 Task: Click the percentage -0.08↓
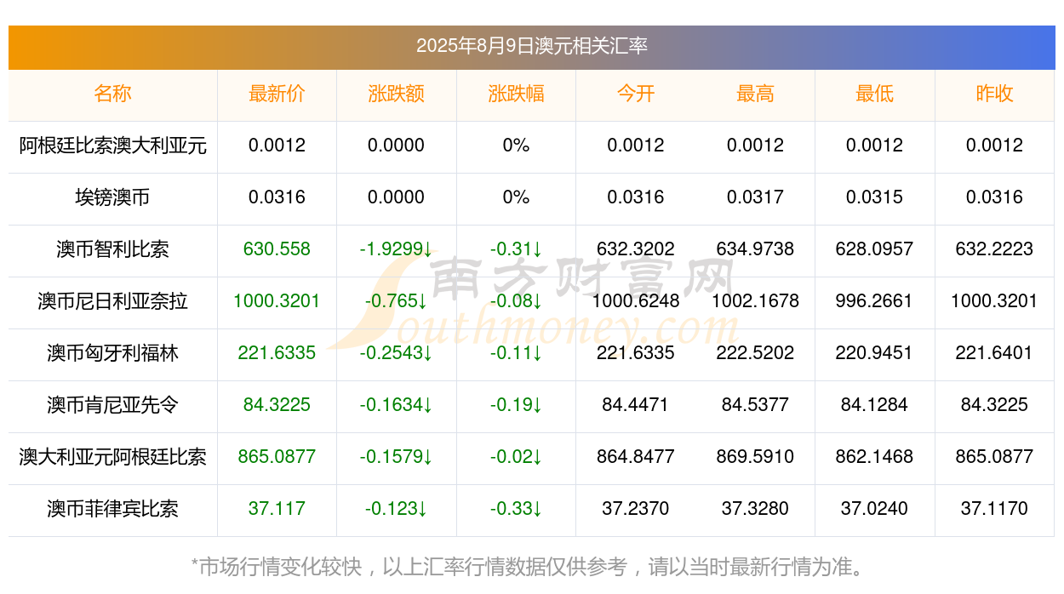pos(516,301)
